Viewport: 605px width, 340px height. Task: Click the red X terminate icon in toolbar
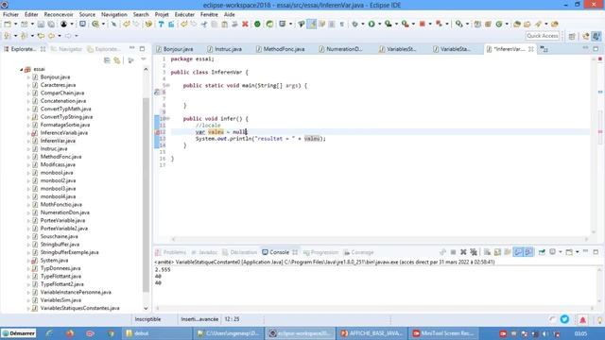click(245, 25)
